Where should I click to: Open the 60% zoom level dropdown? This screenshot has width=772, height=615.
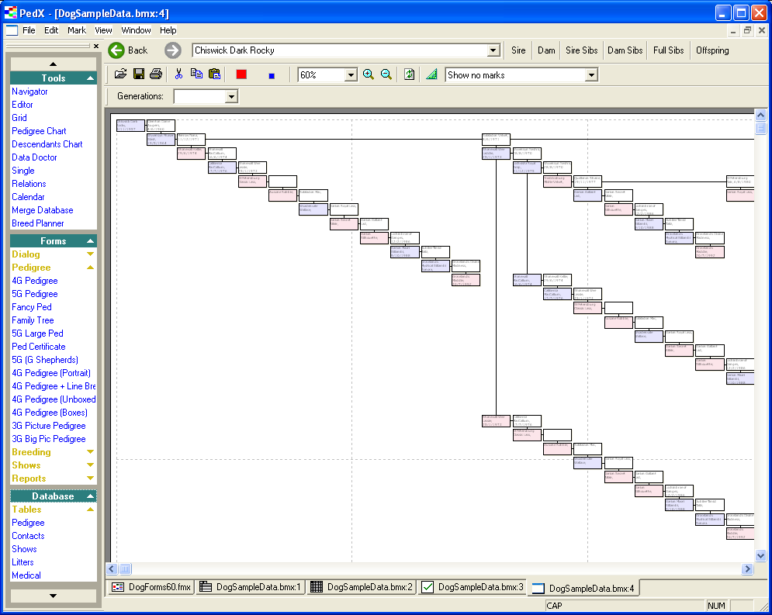(x=350, y=75)
